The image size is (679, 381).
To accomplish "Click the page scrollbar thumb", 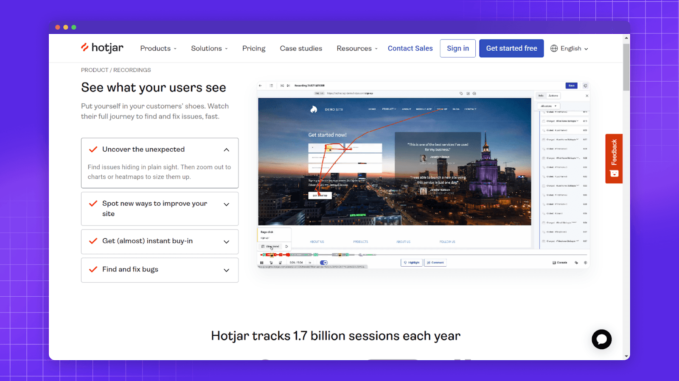I will coord(626,67).
